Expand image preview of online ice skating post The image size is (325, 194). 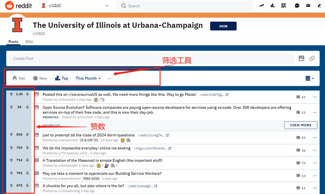(x=37, y=148)
